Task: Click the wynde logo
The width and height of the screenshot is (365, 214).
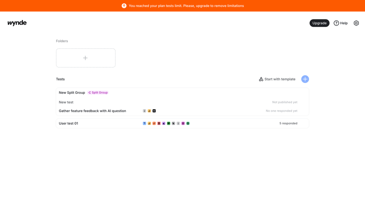Action: click(x=17, y=23)
